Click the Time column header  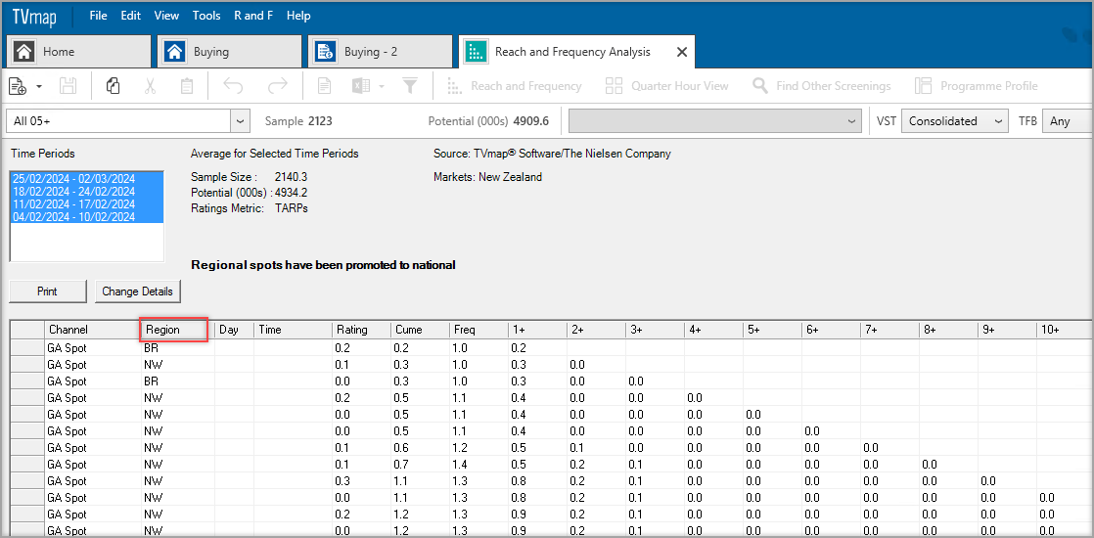[293, 330]
